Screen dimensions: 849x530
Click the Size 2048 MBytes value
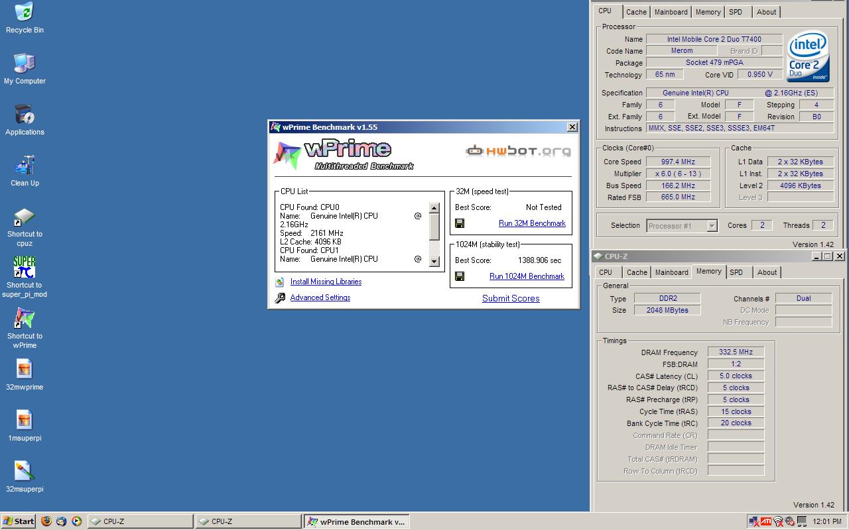(668, 310)
